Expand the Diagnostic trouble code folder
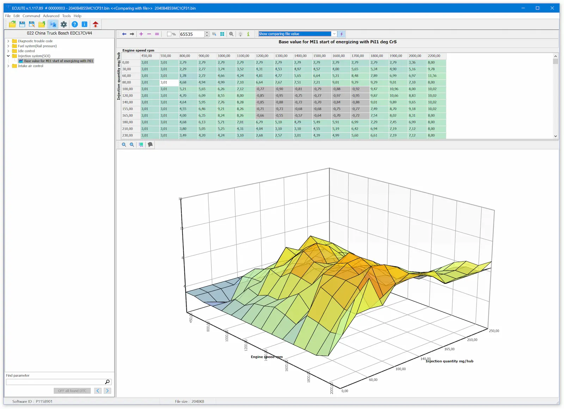This screenshot has height=409, width=564. point(8,41)
